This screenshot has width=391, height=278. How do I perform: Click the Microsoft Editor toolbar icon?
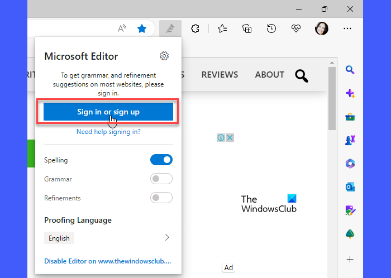[170, 28]
